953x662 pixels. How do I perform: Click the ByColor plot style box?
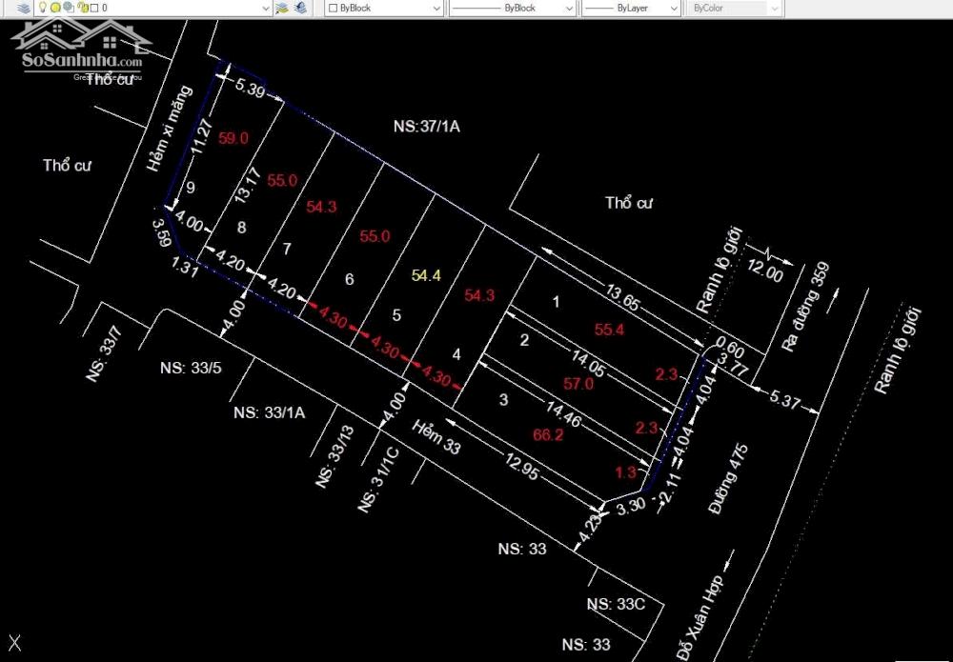click(x=728, y=8)
